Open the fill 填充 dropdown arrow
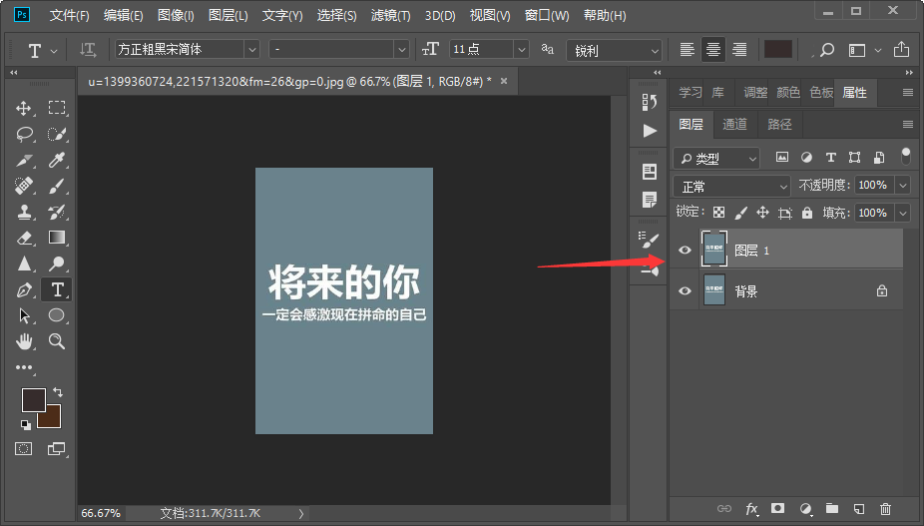The image size is (924, 526). click(x=903, y=213)
